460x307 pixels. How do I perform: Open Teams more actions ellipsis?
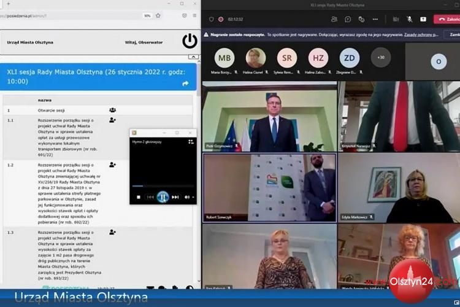point(375,19)
